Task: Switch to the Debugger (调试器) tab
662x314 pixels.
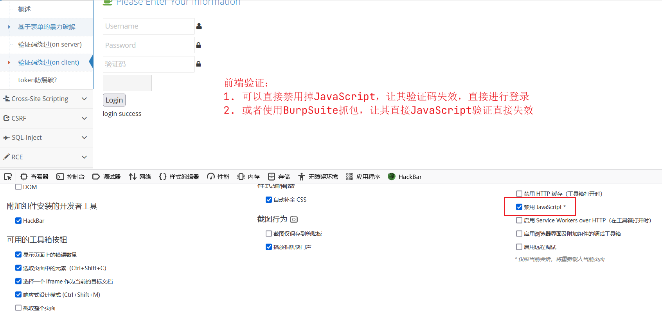Action: (106, 177)
